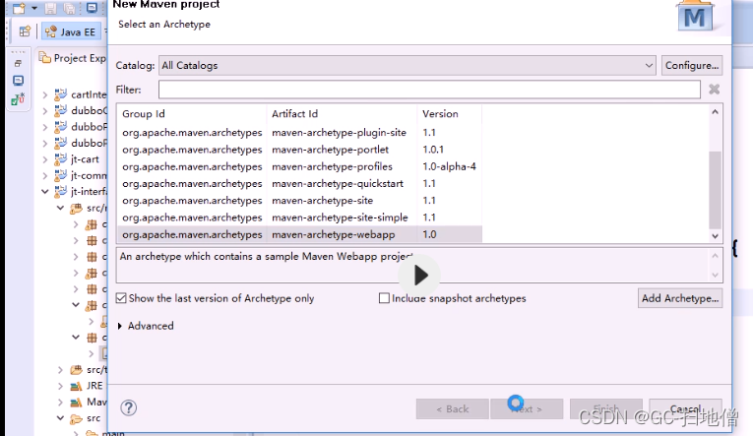This screenshot has width=753, height=436.
Task: Expand the JRE library node
Action: (x=60, y=386)
